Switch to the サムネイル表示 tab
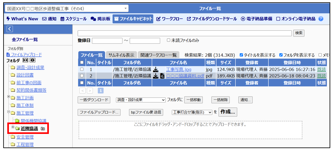 pyautogui.click(x=121, y=55)
